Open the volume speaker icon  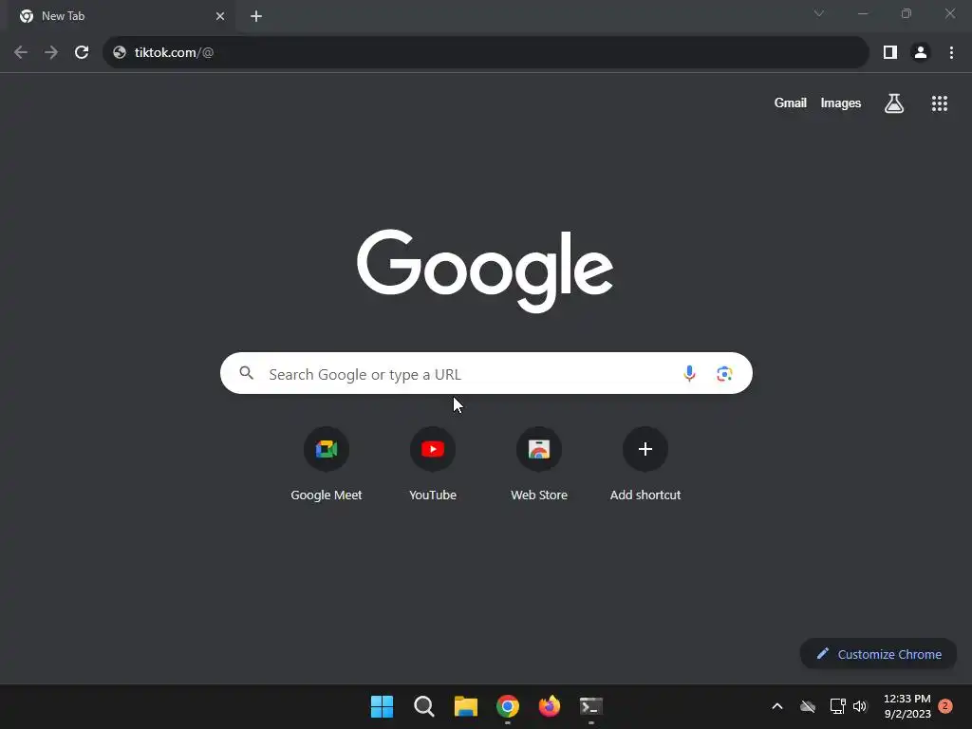coord(860,706)
